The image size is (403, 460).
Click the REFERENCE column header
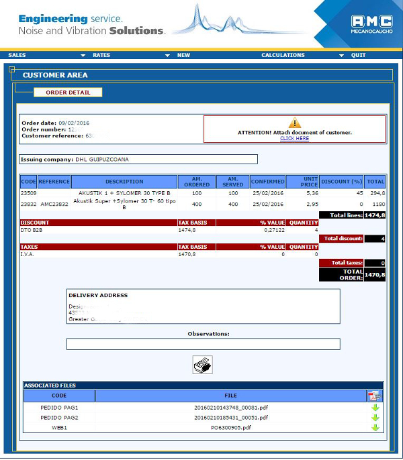click(54, 182)
